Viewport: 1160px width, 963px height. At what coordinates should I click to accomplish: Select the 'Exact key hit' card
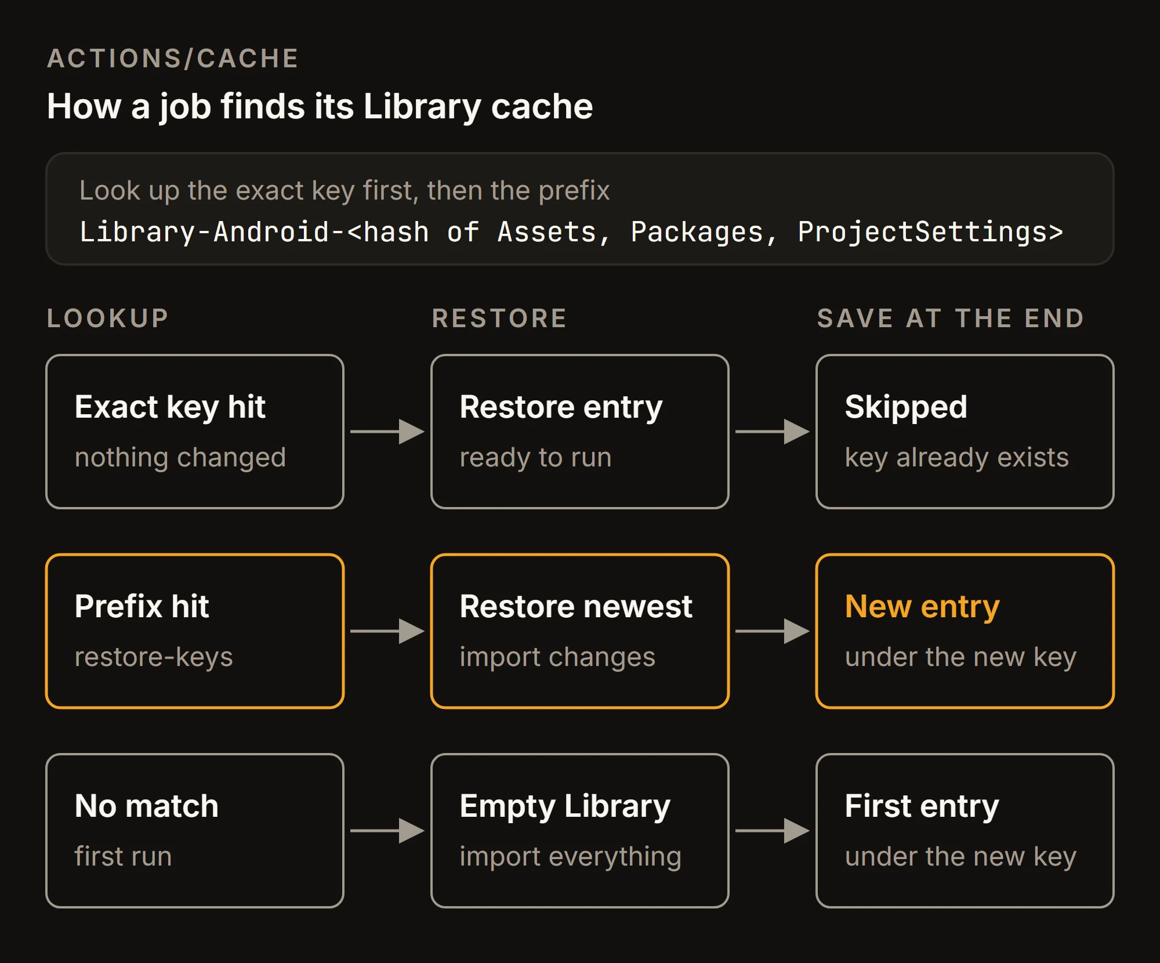click(195, 432)
